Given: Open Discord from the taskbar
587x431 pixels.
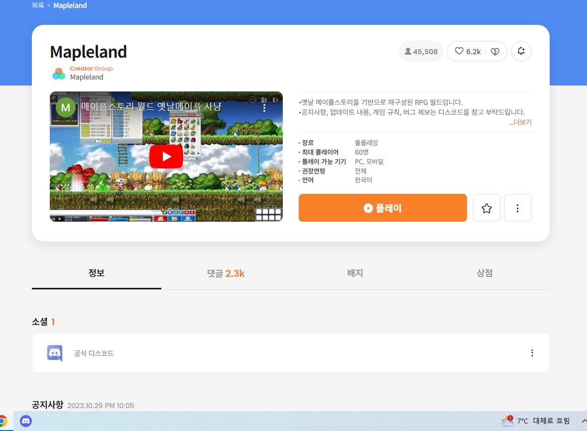Looking at the screenshot, I should coord(26,421).
